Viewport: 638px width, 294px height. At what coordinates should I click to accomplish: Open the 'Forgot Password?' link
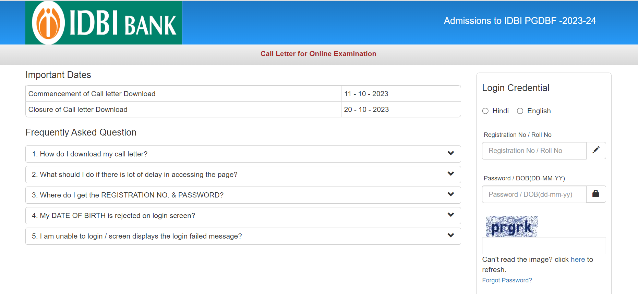coord(507,280)
